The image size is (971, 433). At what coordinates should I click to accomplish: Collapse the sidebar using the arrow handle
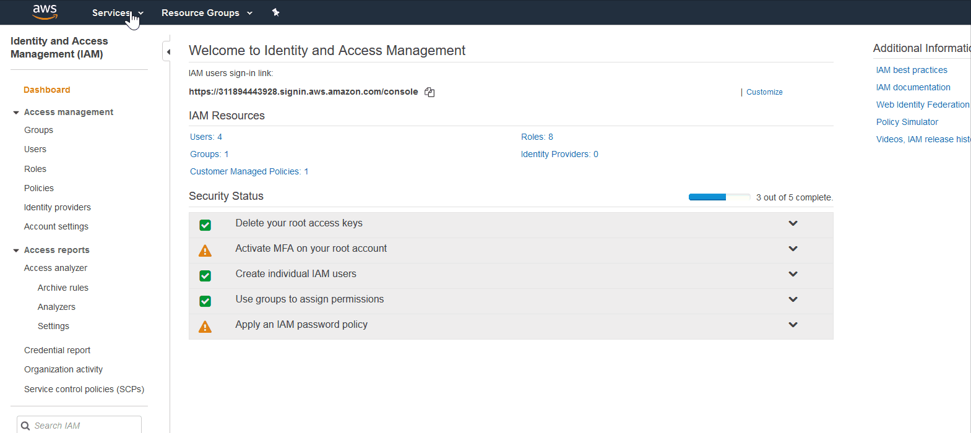point(168,52)
